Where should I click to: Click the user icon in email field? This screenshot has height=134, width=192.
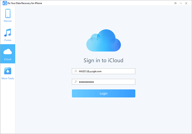pyautogui.click(x=76, y=71)
